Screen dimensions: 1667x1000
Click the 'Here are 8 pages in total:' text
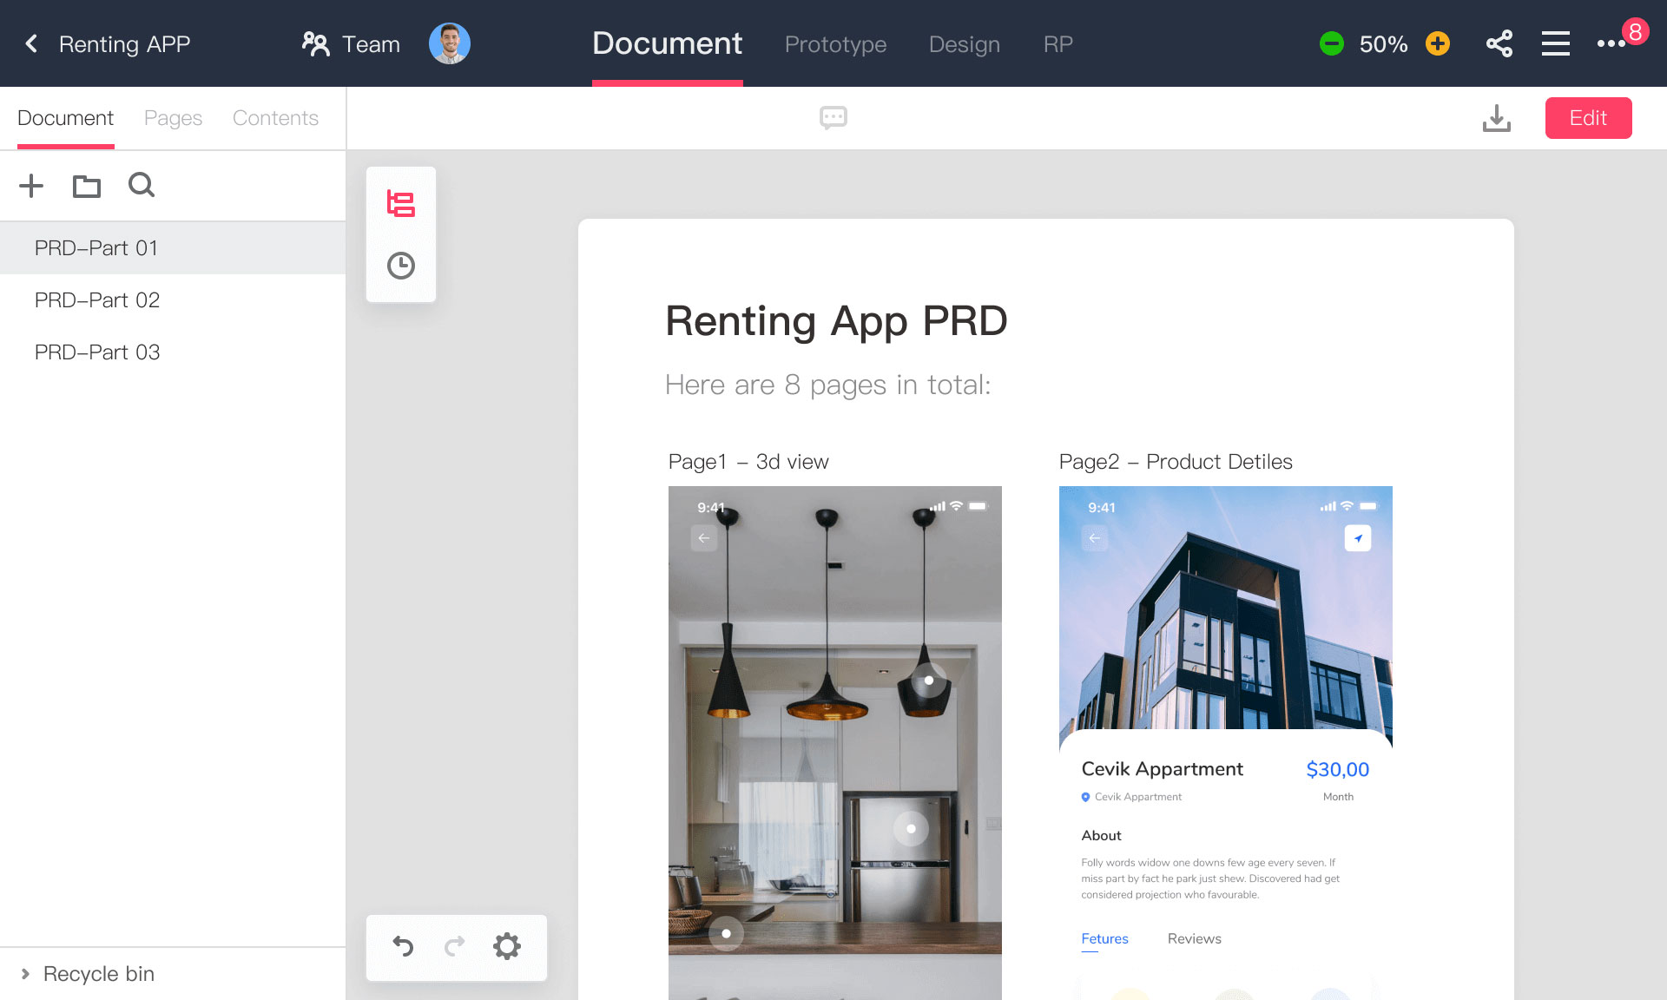pos(827,385)
